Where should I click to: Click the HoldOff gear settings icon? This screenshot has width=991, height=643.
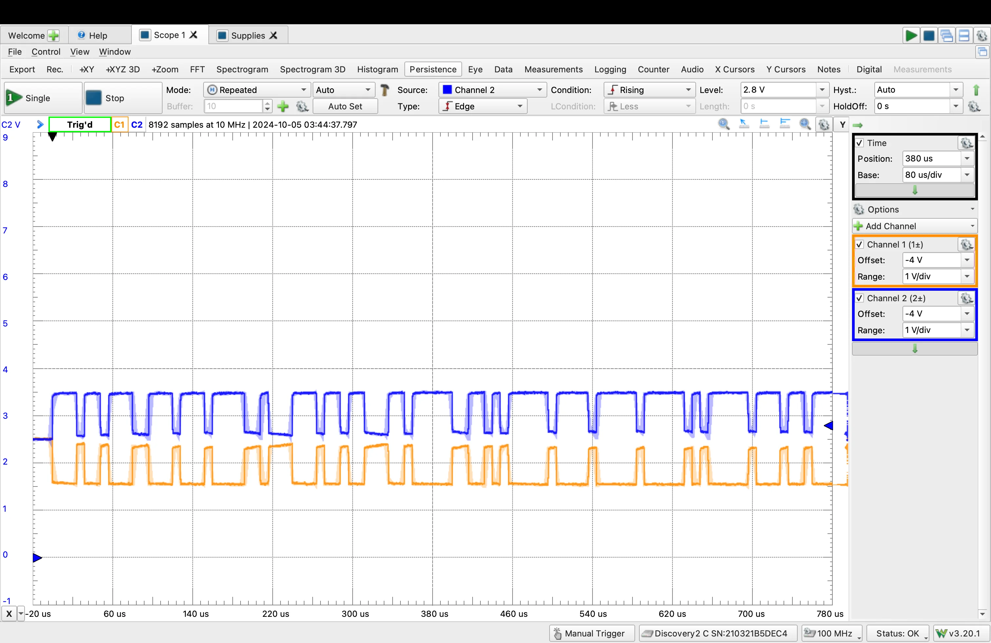pos(974,106)
